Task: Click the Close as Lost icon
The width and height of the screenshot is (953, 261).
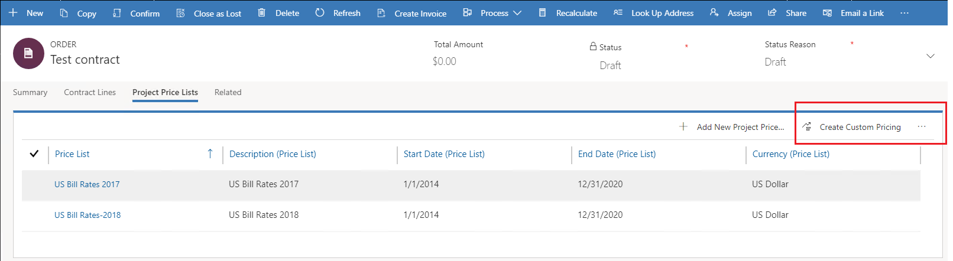Action: pos(180,13)
